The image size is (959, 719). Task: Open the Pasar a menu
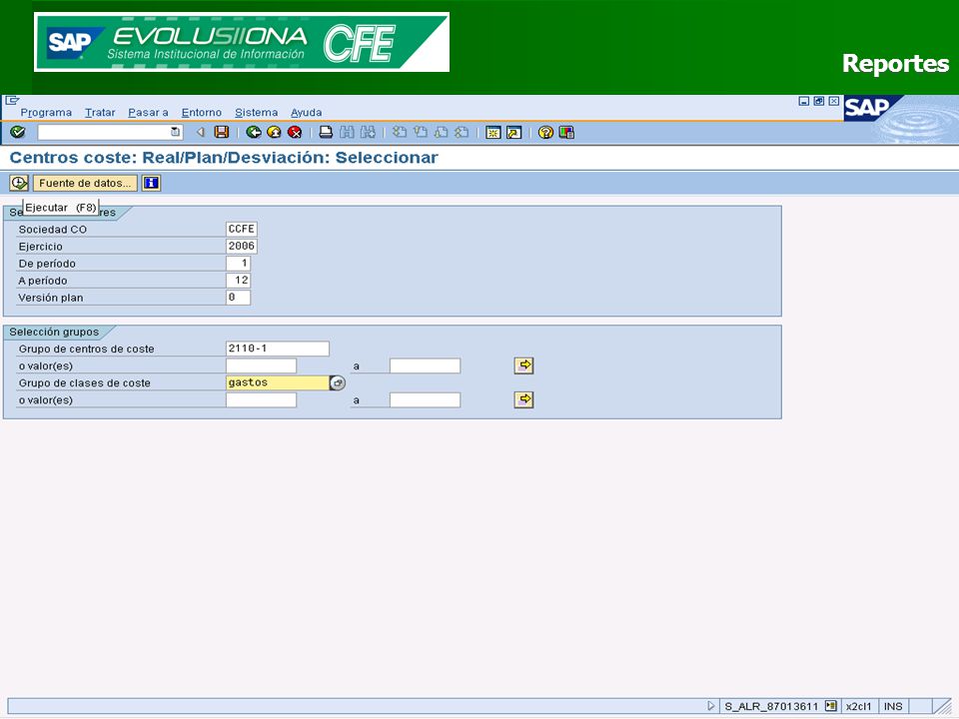pos(148,113)
